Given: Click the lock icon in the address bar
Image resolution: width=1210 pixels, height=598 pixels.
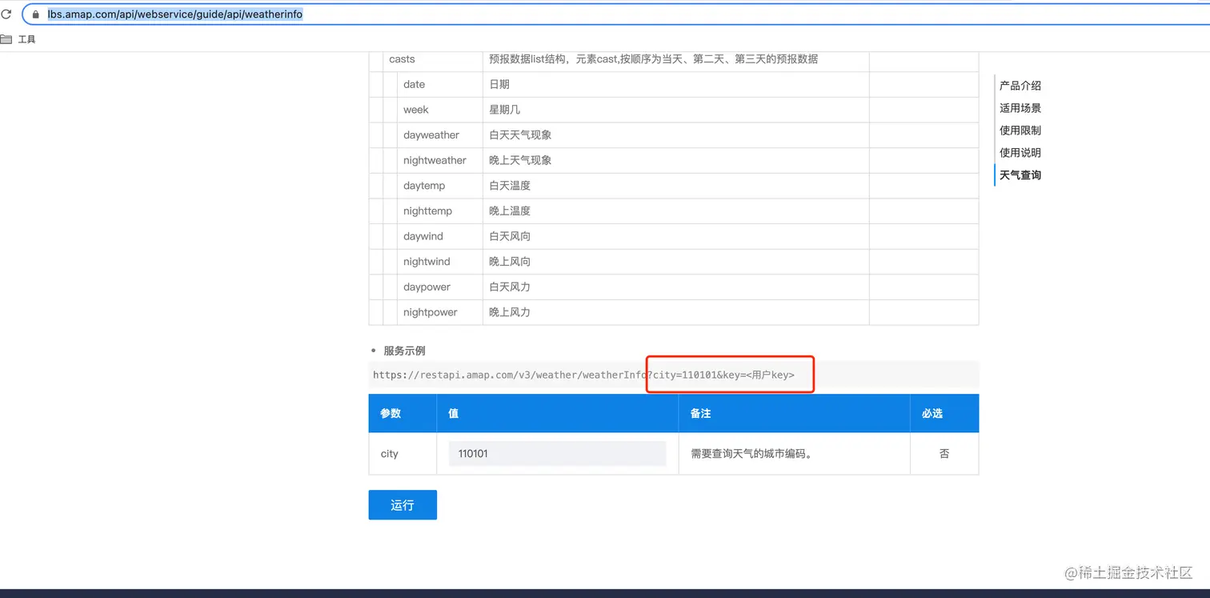Looking at the screenshot, I should coord(35,14).
